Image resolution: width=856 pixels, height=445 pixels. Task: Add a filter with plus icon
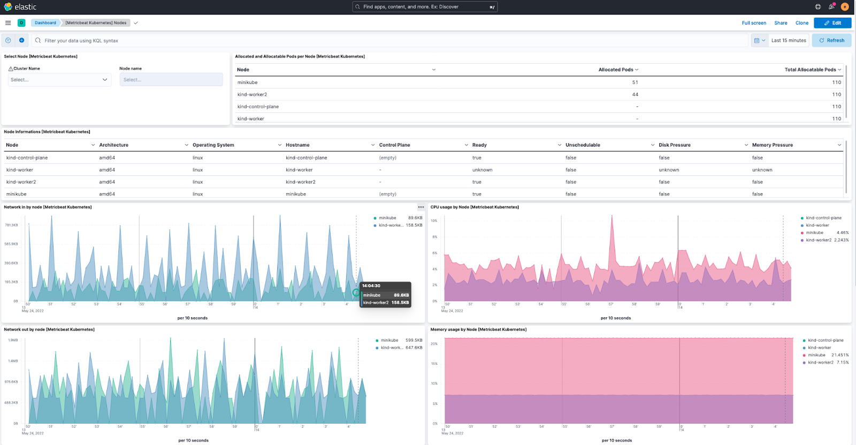(21, 40)
